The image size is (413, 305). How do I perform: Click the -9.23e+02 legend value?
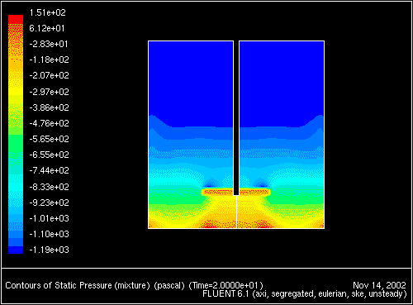[49, 203]
